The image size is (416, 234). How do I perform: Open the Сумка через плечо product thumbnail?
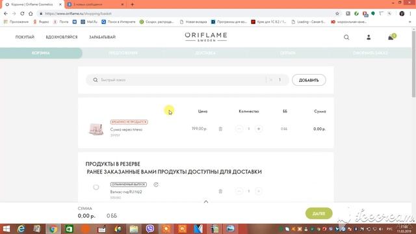click(96, 129)
